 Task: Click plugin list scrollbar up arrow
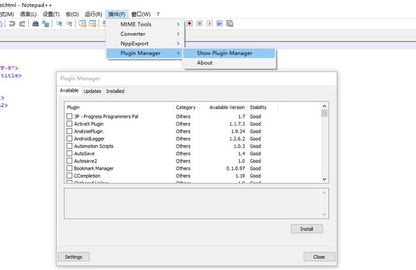(x=324, y=106)
